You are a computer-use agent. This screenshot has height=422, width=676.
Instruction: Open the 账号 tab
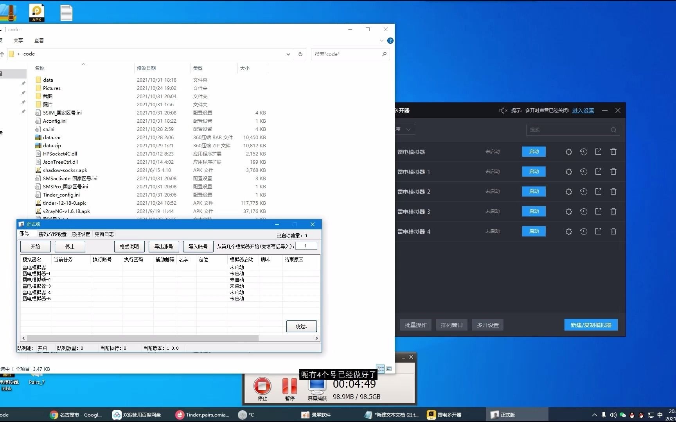coord(24,234)
